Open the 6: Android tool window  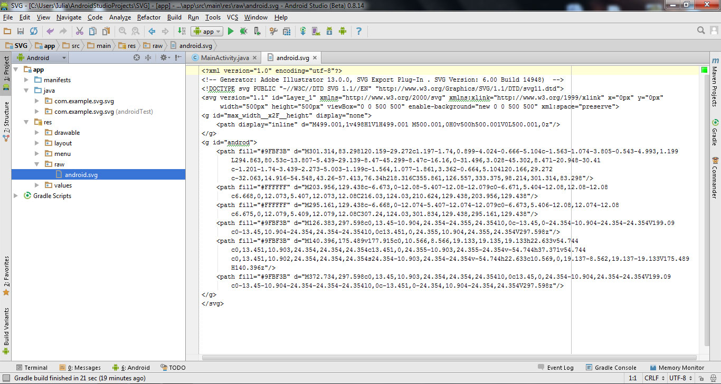[x=131, y=368]
